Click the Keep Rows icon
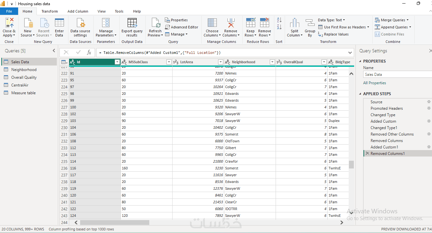 (x=251, y=23)
